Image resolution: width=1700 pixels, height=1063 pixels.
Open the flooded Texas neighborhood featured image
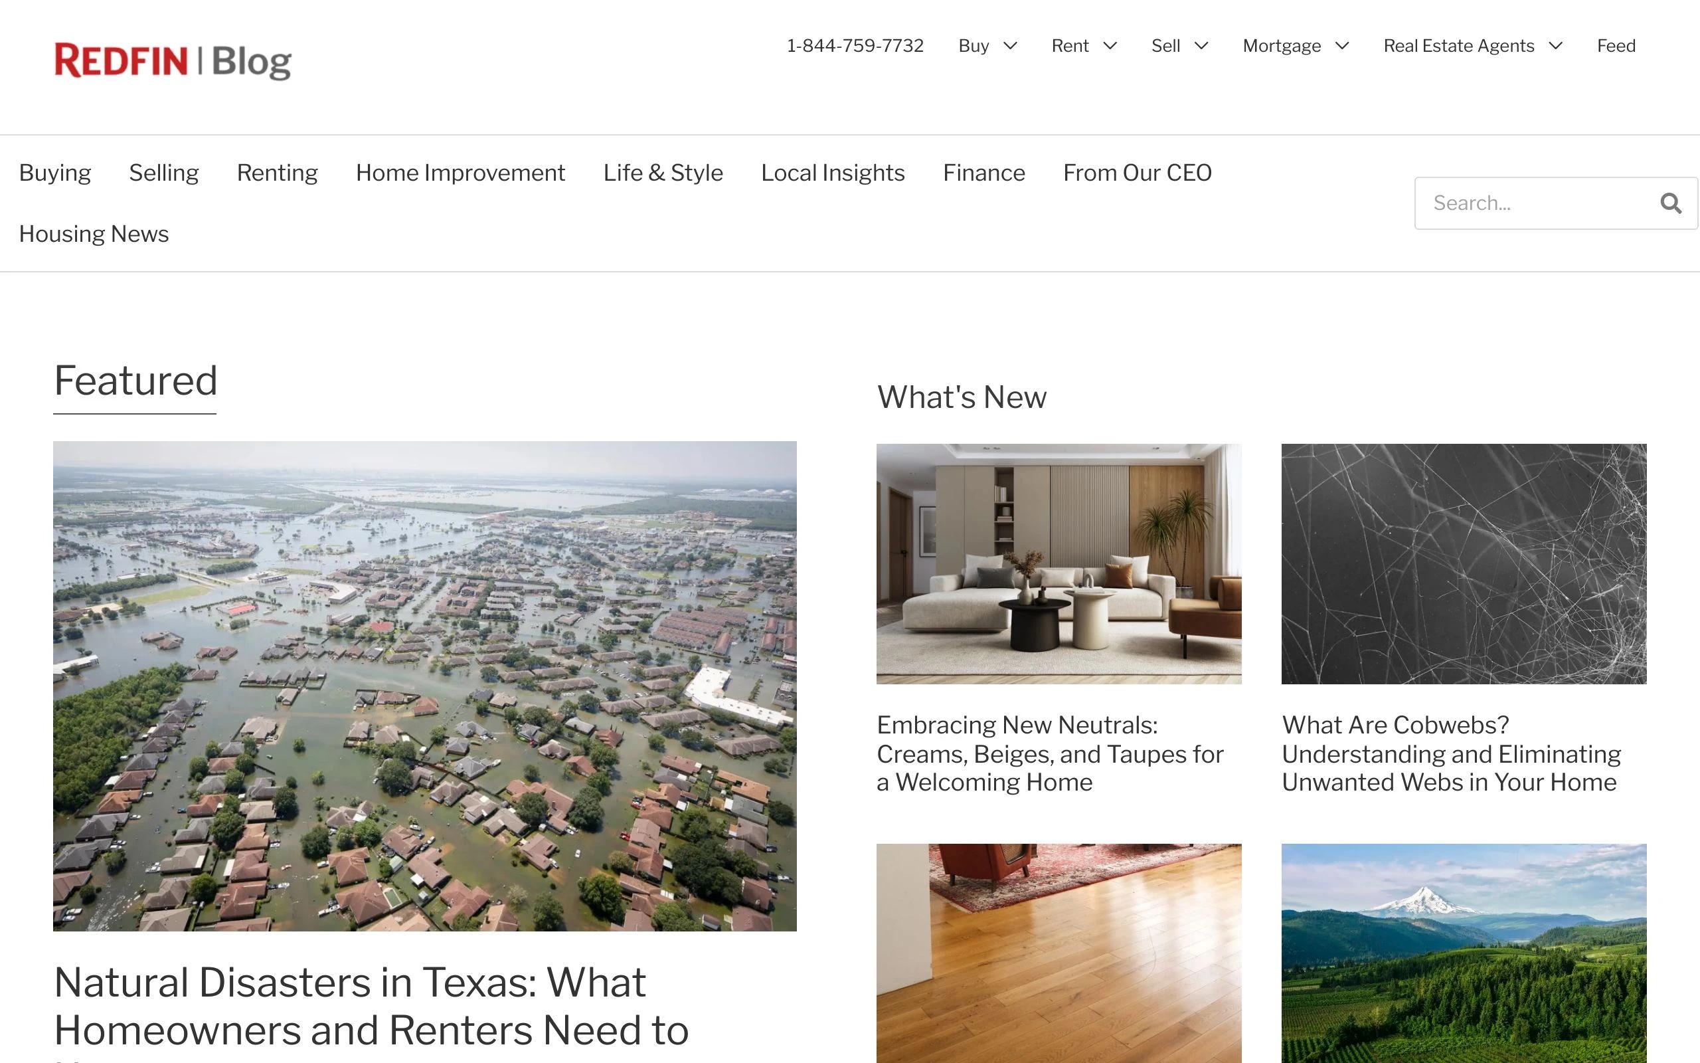424,686
